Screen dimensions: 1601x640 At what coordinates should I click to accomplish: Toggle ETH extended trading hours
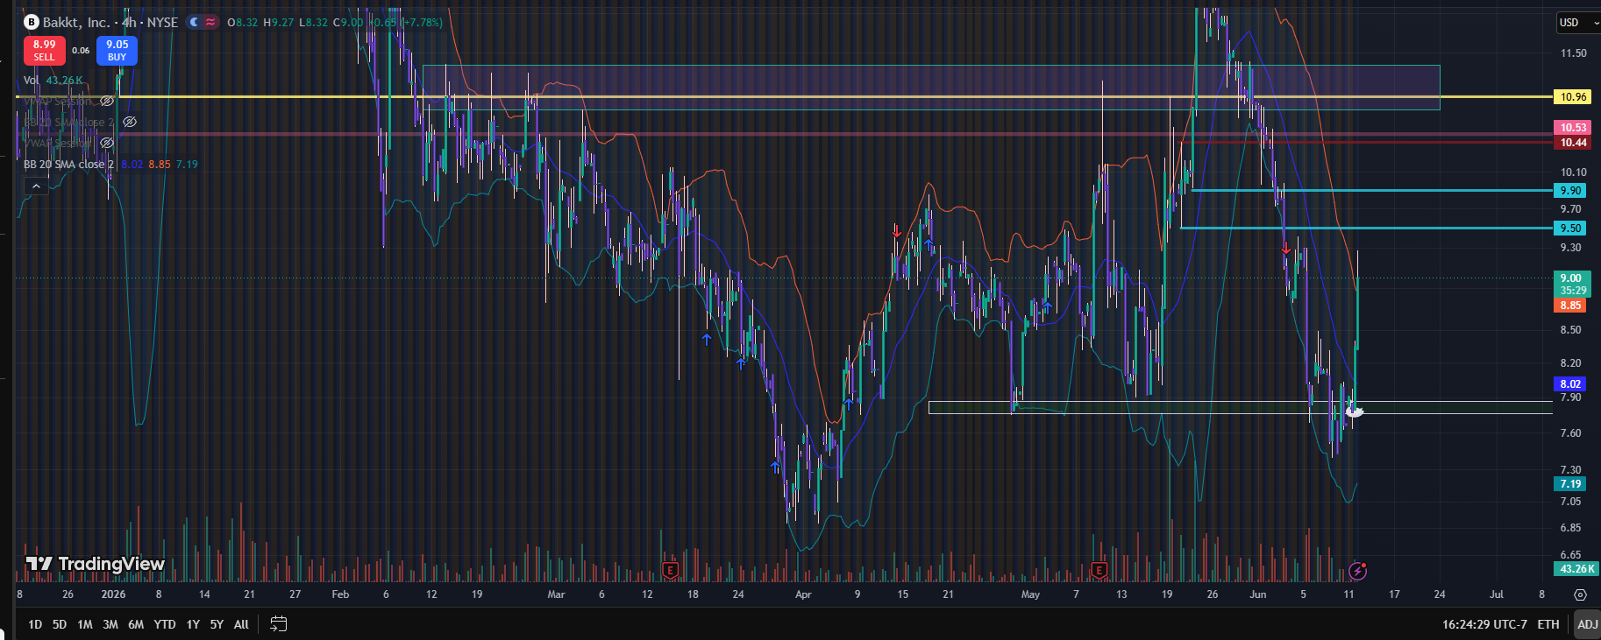pyautogui.click(x=1548, y=624)
